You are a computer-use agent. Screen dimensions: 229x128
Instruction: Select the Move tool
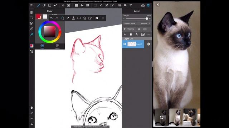[x=63, y=5]
